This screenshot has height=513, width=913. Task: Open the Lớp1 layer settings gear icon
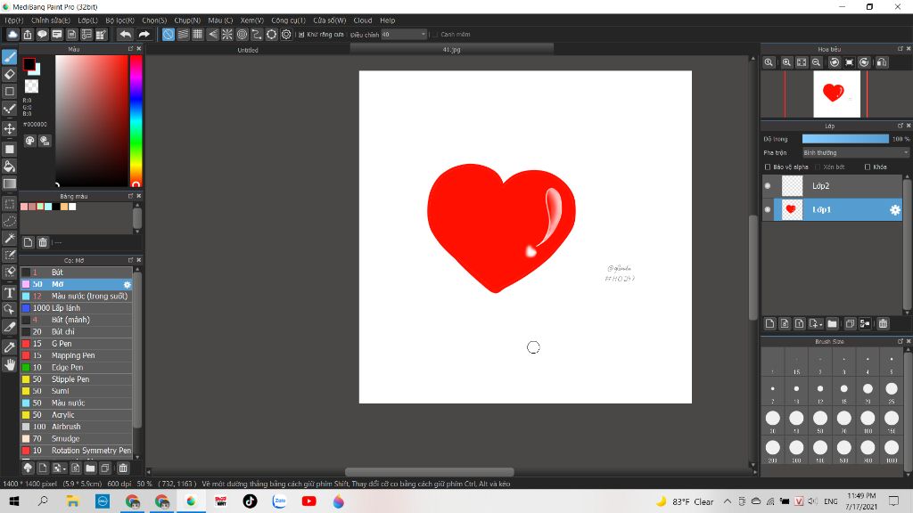pyautogui.click(x=894, y=209)
